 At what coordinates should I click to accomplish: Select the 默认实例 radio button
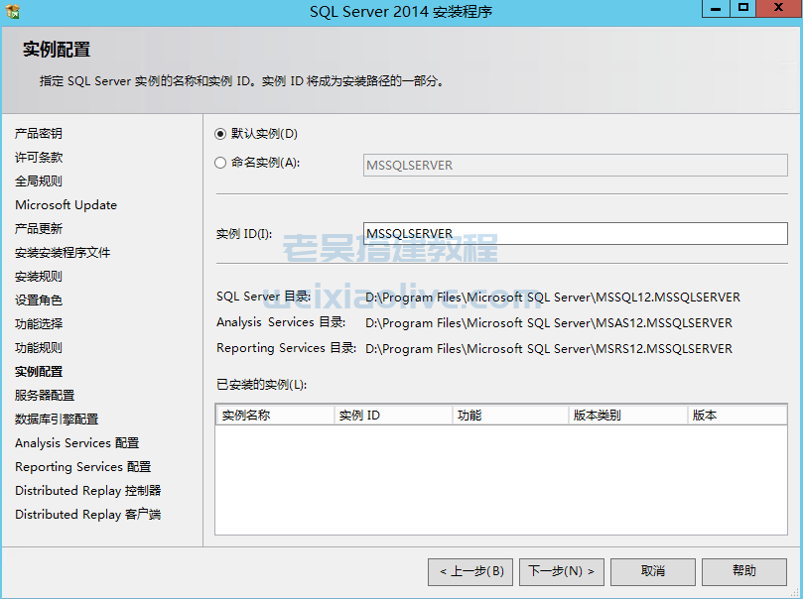coord(220,134)
